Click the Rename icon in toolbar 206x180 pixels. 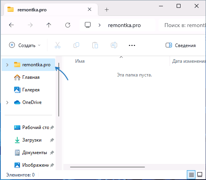click(114, 45)
